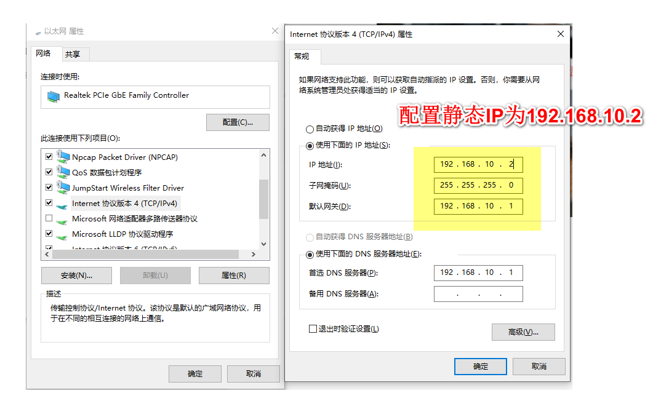Open advanced settings via 高级(V) button
The height and width of the screenshot is (409, 669).
(523, 332)
